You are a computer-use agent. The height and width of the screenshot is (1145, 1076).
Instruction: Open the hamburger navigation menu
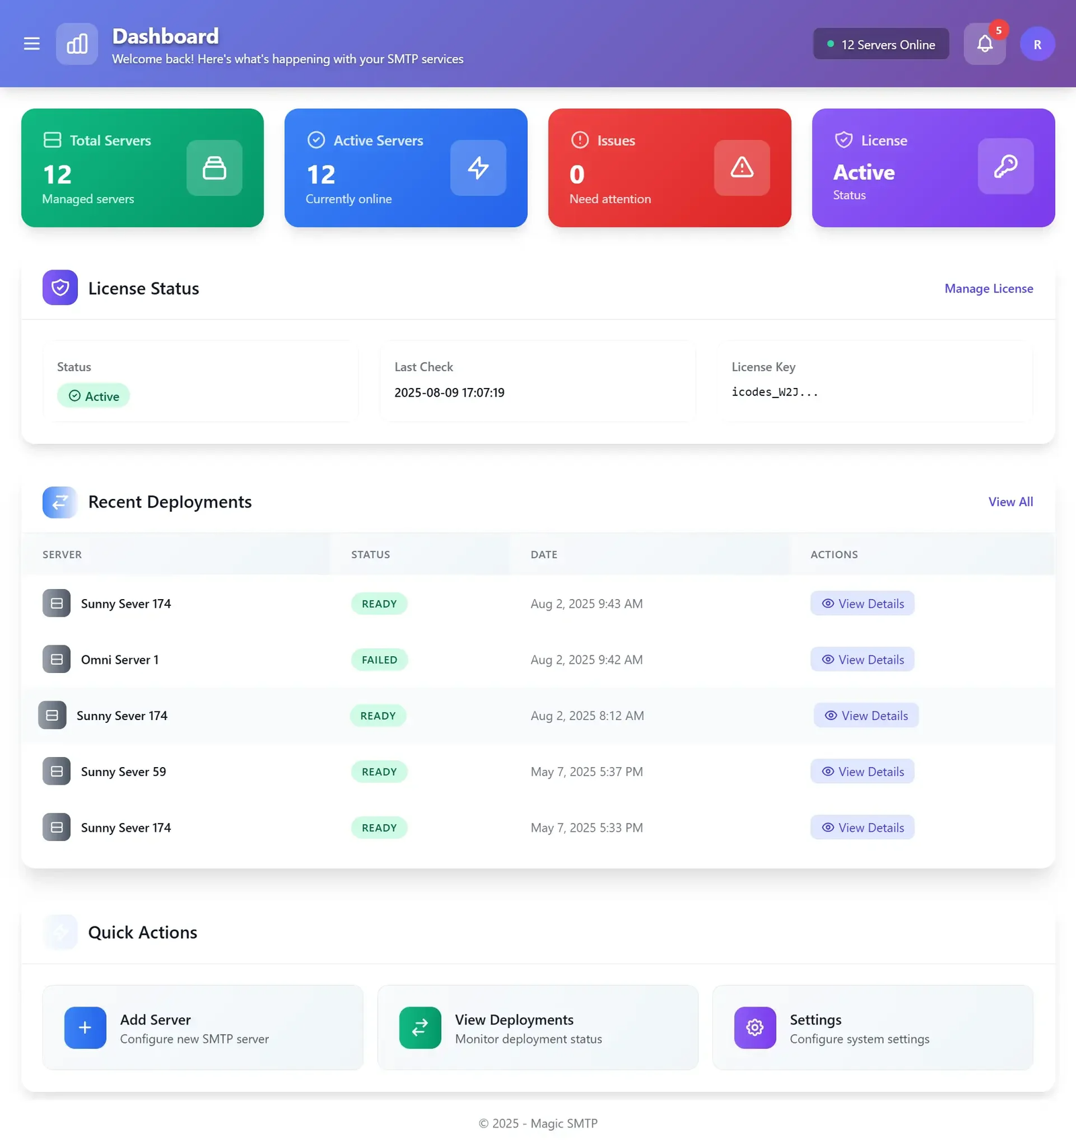point(32,44)
